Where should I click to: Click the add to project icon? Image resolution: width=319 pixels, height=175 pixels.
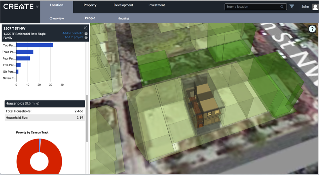[86, 37]
